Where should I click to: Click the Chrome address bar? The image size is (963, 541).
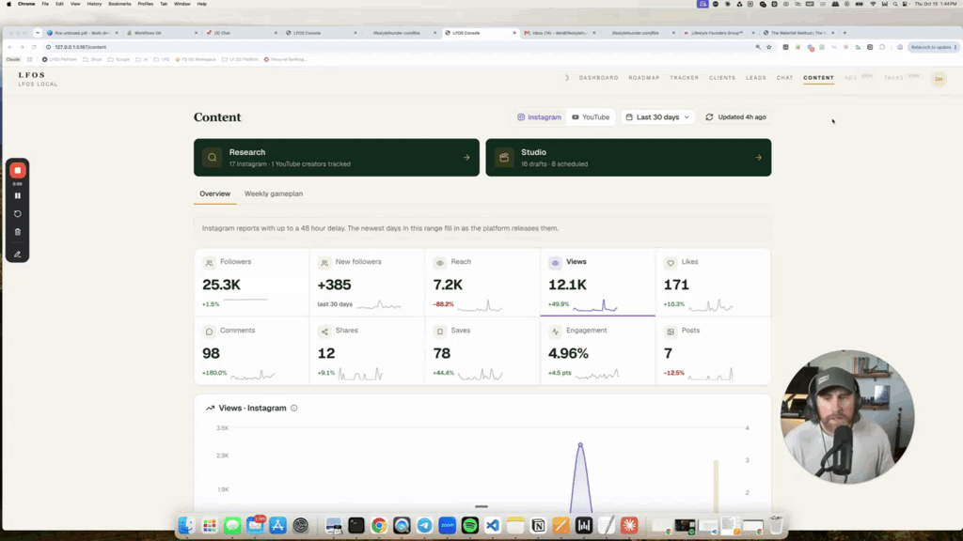399,47
